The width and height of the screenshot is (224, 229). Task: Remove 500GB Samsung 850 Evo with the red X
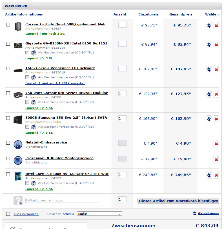(216, 119)
